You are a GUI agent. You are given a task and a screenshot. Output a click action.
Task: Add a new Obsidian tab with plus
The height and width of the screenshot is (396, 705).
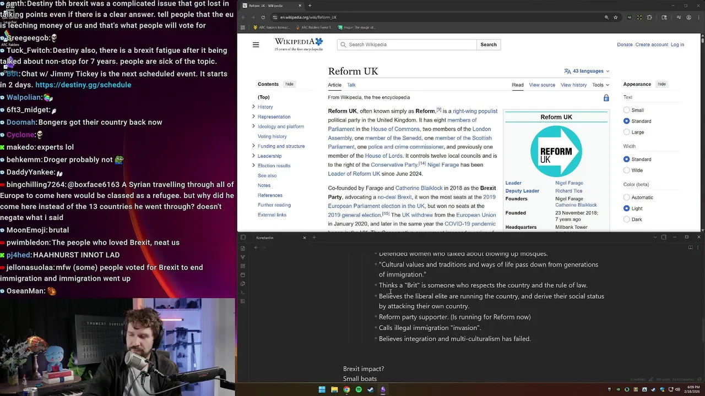pos(314,238)
